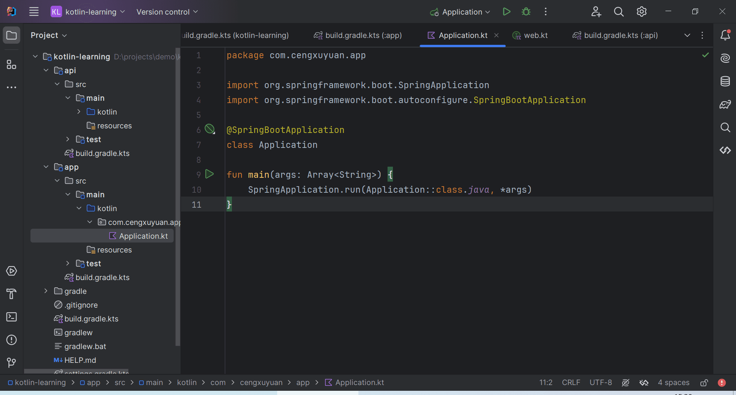Toggle the Project tool window folder icon

11,36
